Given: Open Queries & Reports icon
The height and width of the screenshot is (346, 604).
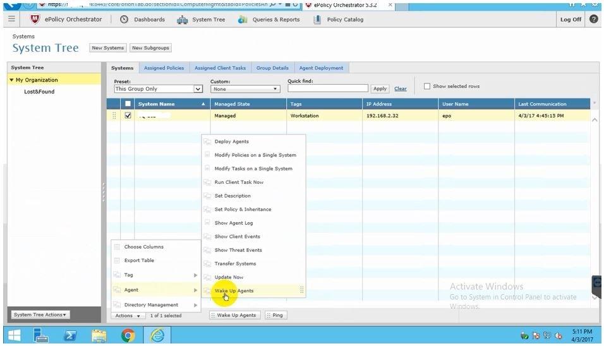Looking at the screenshot, I should coord(243,20).
